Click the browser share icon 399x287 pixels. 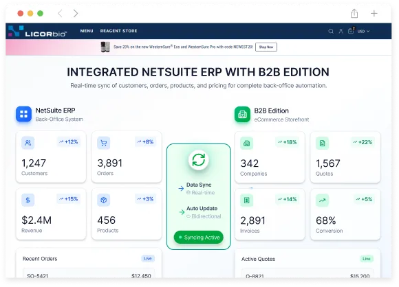354,13
